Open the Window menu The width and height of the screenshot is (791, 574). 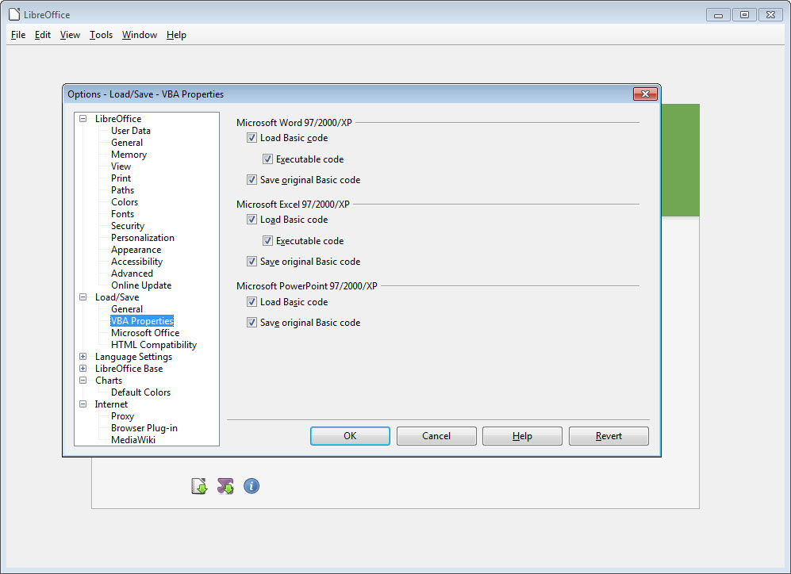point(140,35)
